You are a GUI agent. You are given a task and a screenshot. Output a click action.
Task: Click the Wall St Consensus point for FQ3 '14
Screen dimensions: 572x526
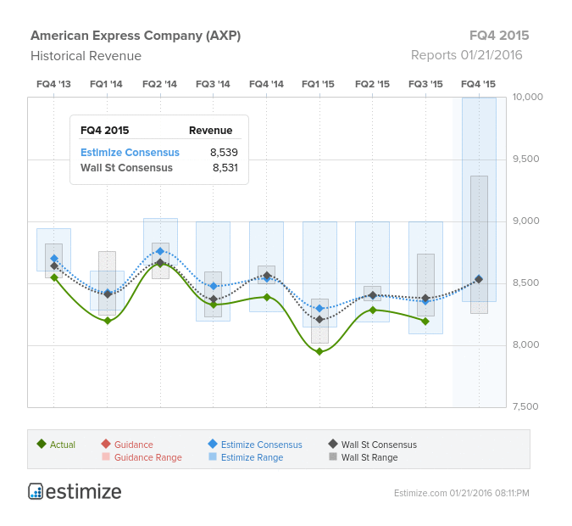coord(214,299)
